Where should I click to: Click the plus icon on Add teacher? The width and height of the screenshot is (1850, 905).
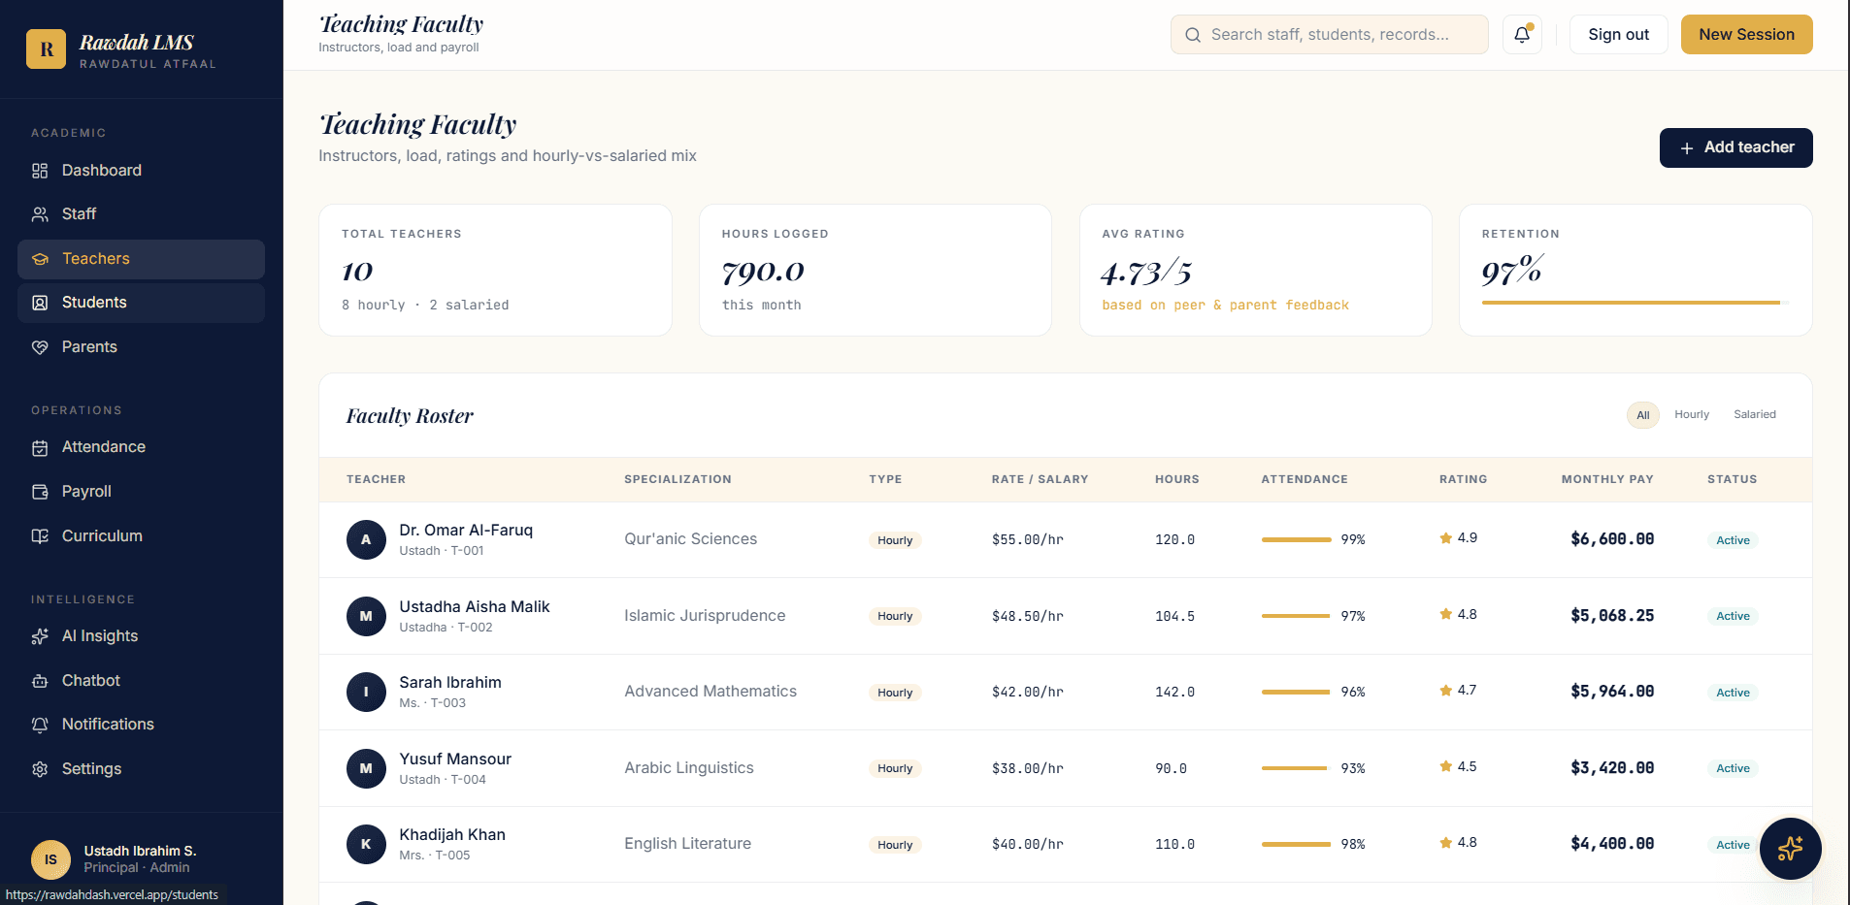tap(1687, 148)
